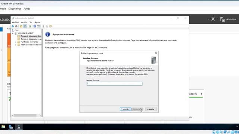The width and height of the screenshot is (239, 134).
Task: Expand the Reenviadores condicionales node
Action: point(16,45)
